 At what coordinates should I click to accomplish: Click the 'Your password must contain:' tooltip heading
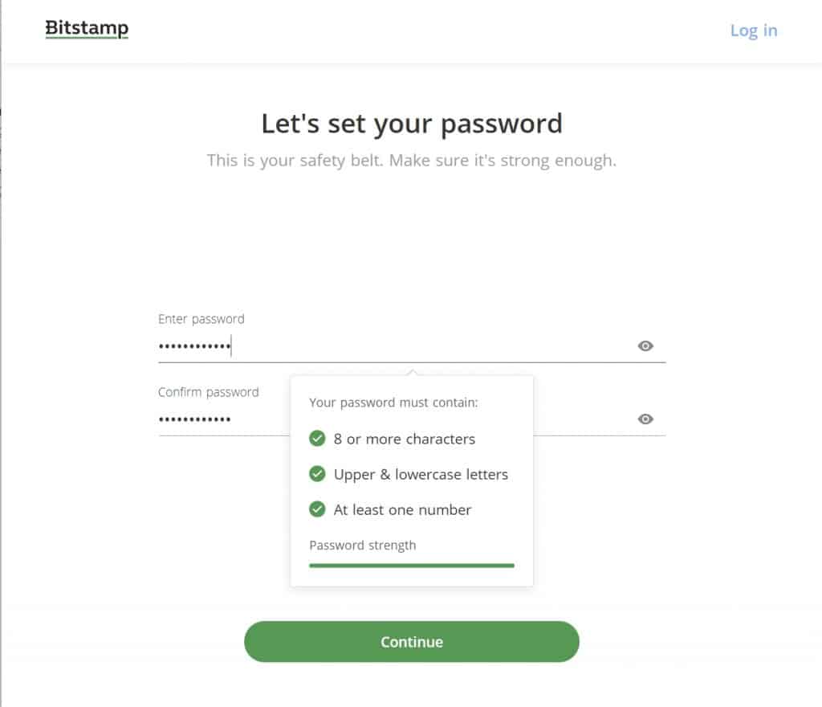393,403
